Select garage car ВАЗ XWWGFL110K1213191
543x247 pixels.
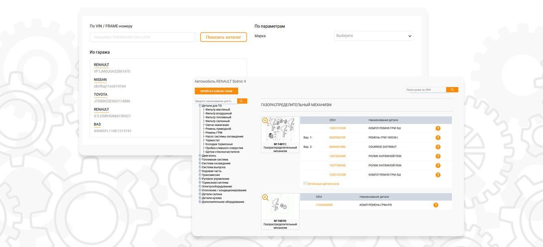pyautogui.click(x=113, y=127)
